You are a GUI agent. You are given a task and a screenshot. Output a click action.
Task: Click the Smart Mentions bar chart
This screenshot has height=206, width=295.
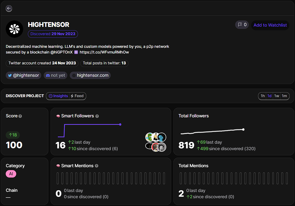pos(111,178)
